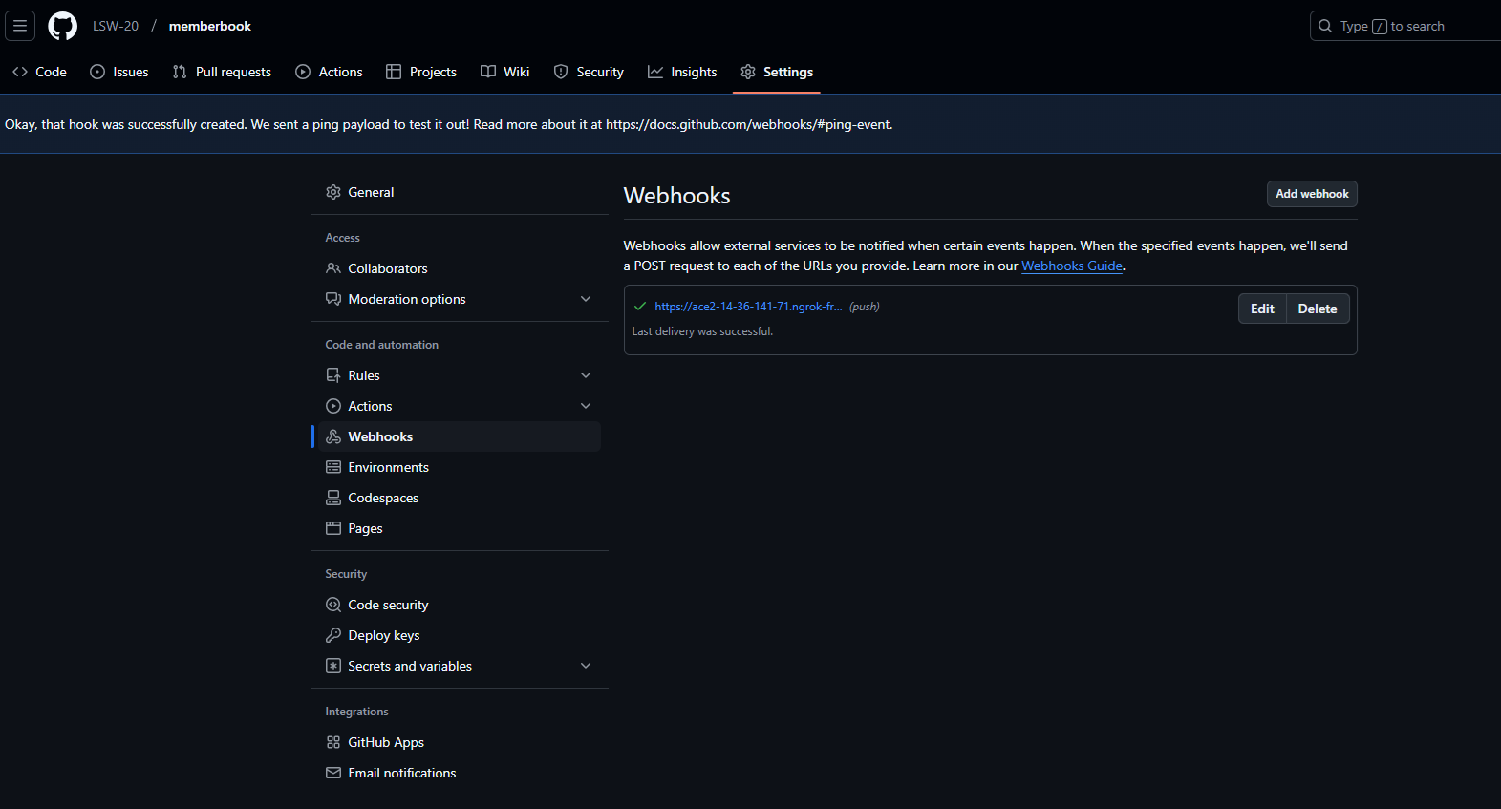Image resolution: width=1501 pixels, height=809 pixels.
Task: Click the Pages browser icon
Action: (333, 528)
